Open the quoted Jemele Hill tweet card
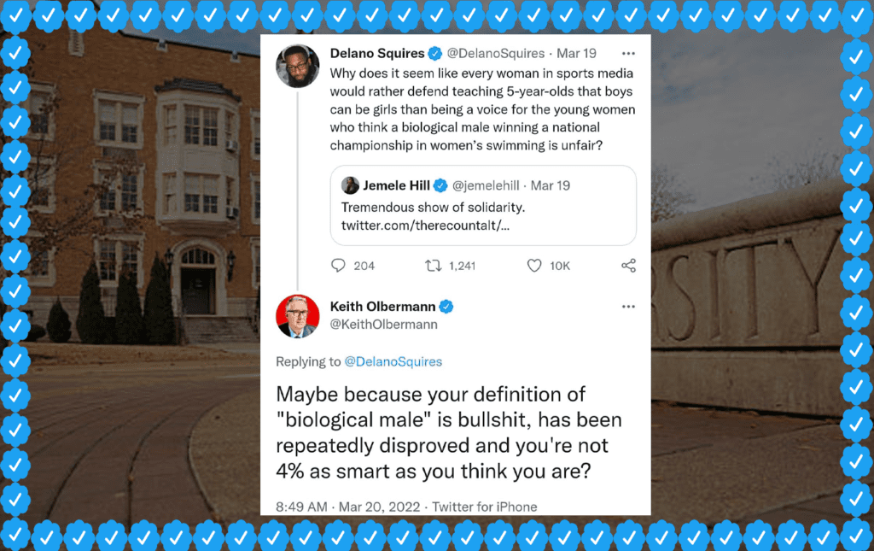874x551 pixels. pyautogui.click(x=483, y=205)
